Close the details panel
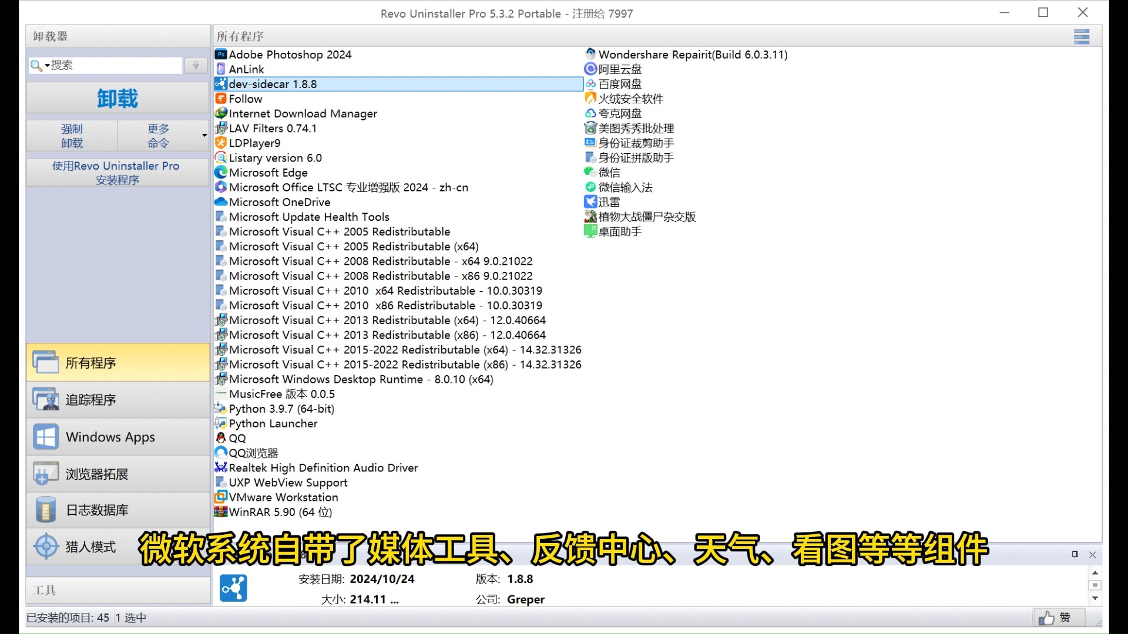Viewport: 1128px width, 634px height. pos(1093,555)
